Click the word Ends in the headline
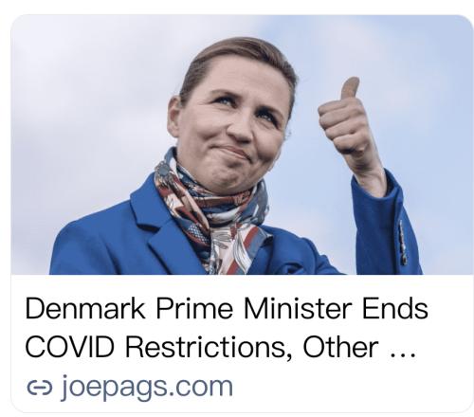The height and width of the screenshot is (417, 474). tap(395, 308)
